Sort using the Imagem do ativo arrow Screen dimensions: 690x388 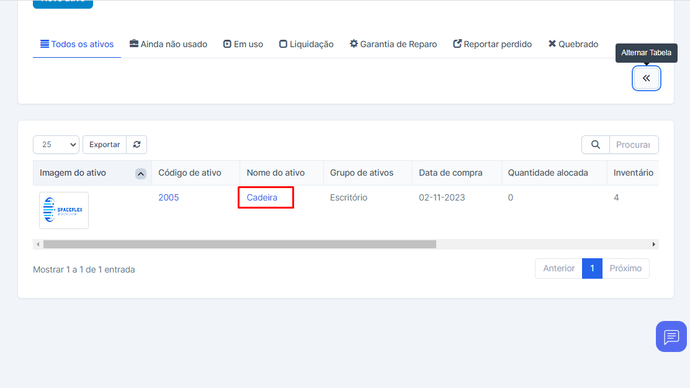pyautogui.click(x=141, y=174)
